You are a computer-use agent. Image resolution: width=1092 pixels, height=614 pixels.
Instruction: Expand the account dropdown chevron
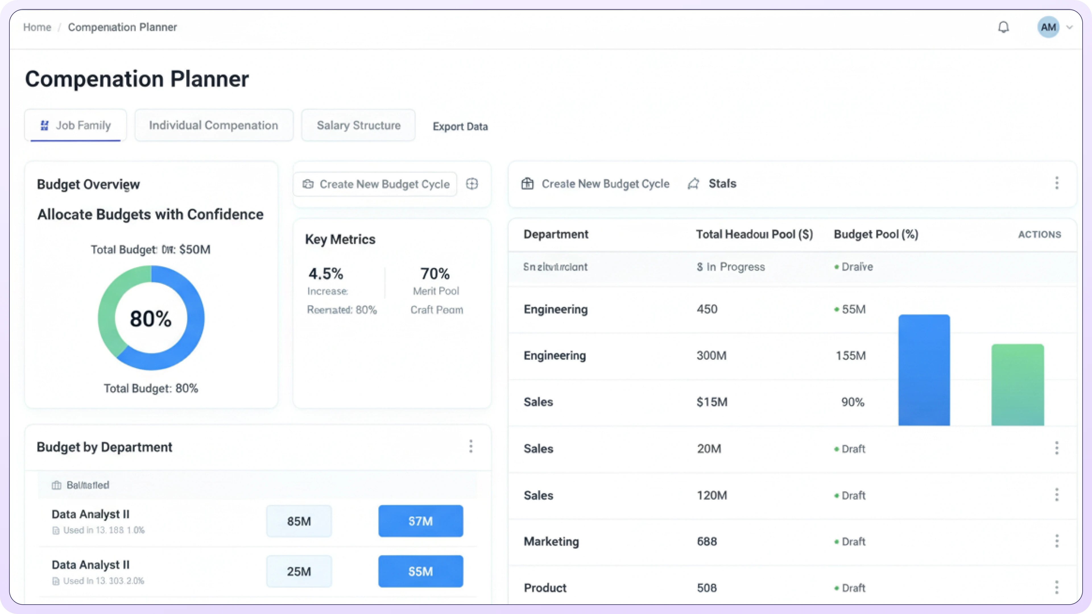point(1070,28)
